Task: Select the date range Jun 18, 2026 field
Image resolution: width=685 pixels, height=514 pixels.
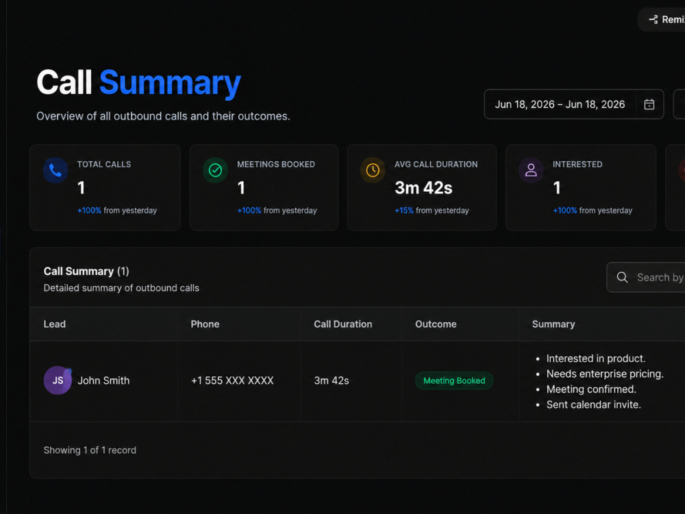Action: pos(573,104)
